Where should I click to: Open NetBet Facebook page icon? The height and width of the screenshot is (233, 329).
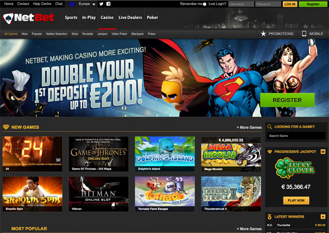pos(108,4)
